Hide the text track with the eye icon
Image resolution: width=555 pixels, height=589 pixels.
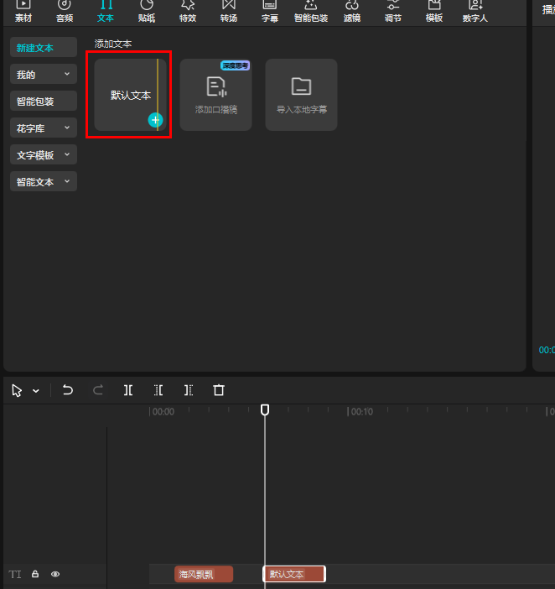pyautogui.click(x=55, y=574)
